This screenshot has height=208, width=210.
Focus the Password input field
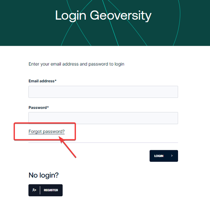pos(103,118)
